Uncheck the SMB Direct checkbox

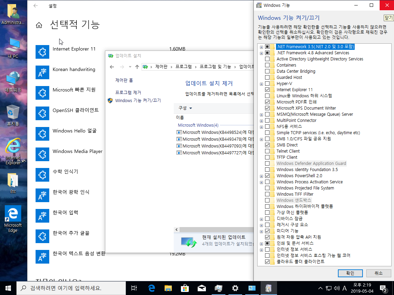pos(267,145)
